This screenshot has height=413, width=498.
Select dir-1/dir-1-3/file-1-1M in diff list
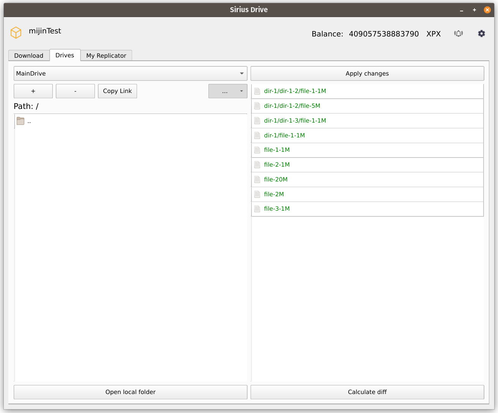[367, 121]
